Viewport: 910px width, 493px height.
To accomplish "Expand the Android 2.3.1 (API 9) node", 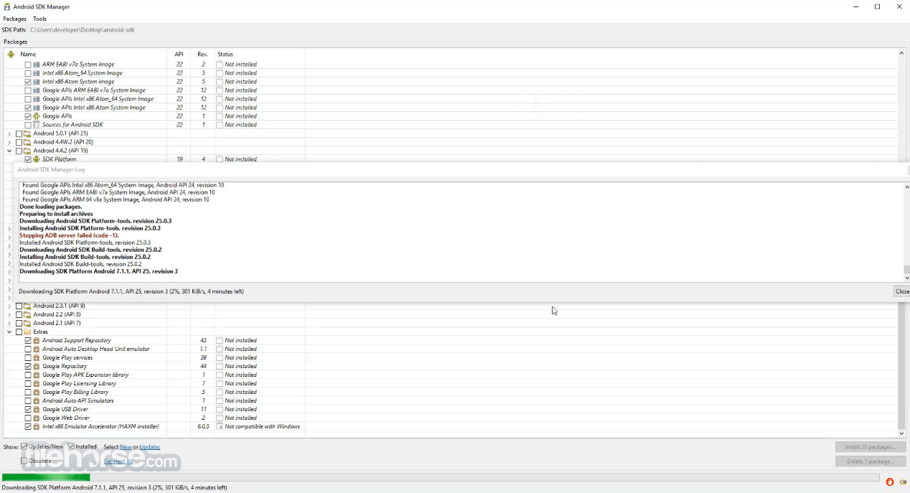I will [x=9, y=306].
